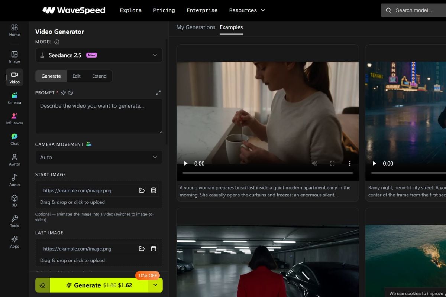Clear the form with the eraser button
Screen dimensions: 446x297
(42, 285)
